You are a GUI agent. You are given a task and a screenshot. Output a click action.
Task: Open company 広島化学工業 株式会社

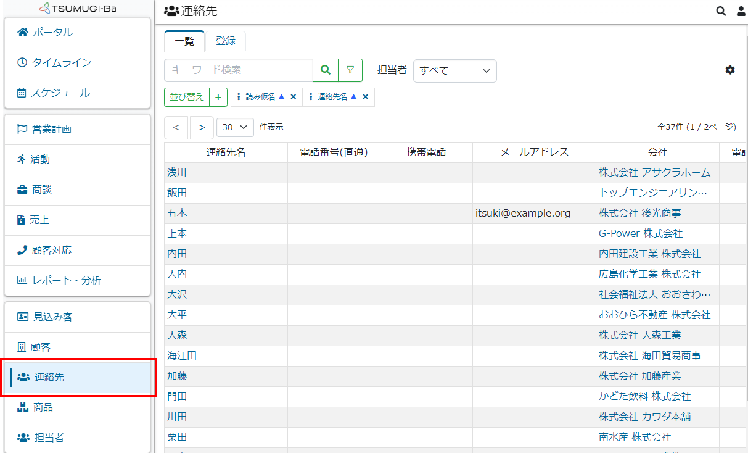point(649,275)
